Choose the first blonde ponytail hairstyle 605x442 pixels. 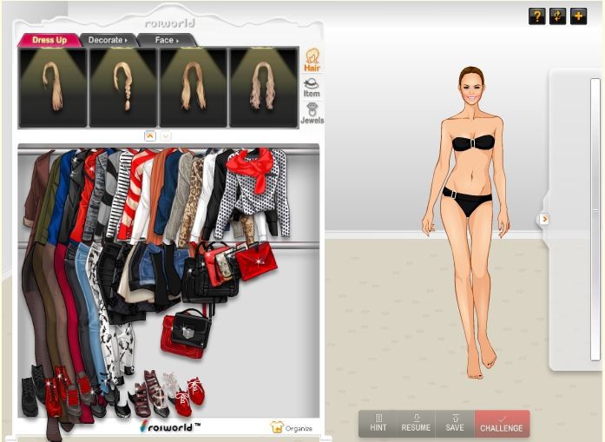53,87
